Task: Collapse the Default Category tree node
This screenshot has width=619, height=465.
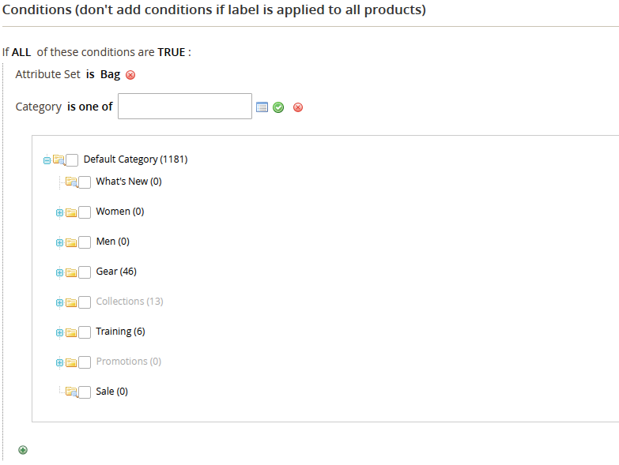Action: (x=47, y=160)
